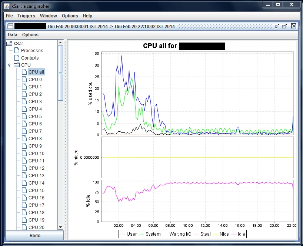Click the tree scrollbar up arrow
This screenshot has height=246, width=303.
coord(60,43)
